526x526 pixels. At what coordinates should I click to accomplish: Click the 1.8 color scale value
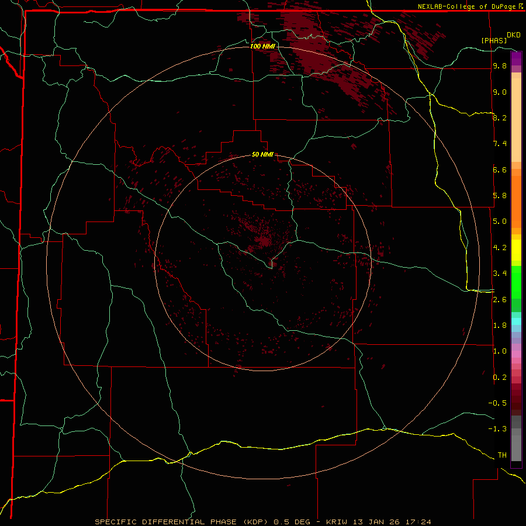pos(500,326)
